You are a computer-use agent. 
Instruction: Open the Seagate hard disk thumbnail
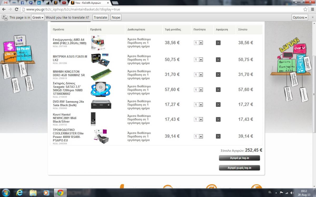pyautogui.click(x=101, y=90)
